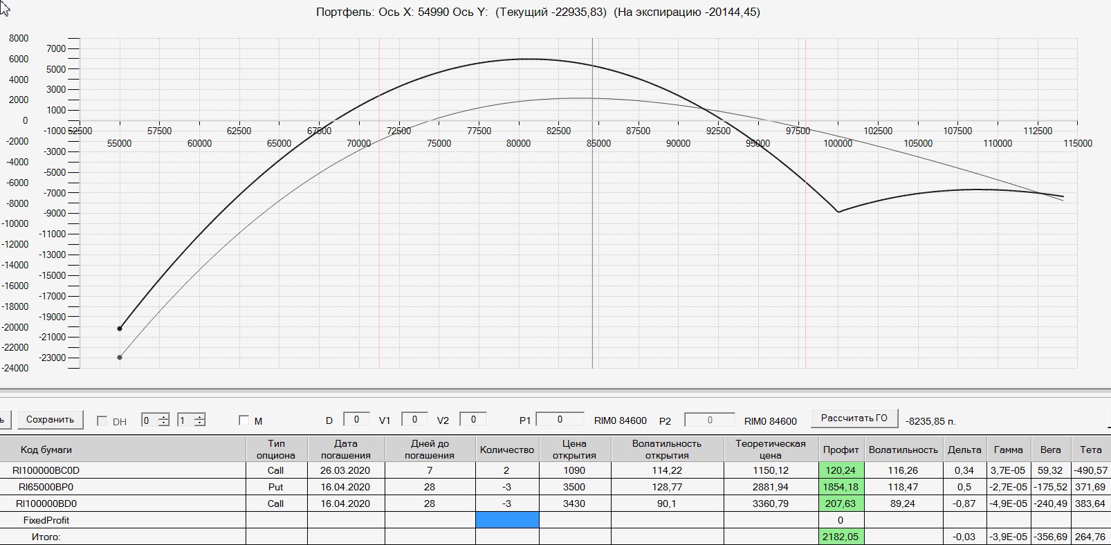
Task: Focus the V1 input field
Action: point(414,419)
